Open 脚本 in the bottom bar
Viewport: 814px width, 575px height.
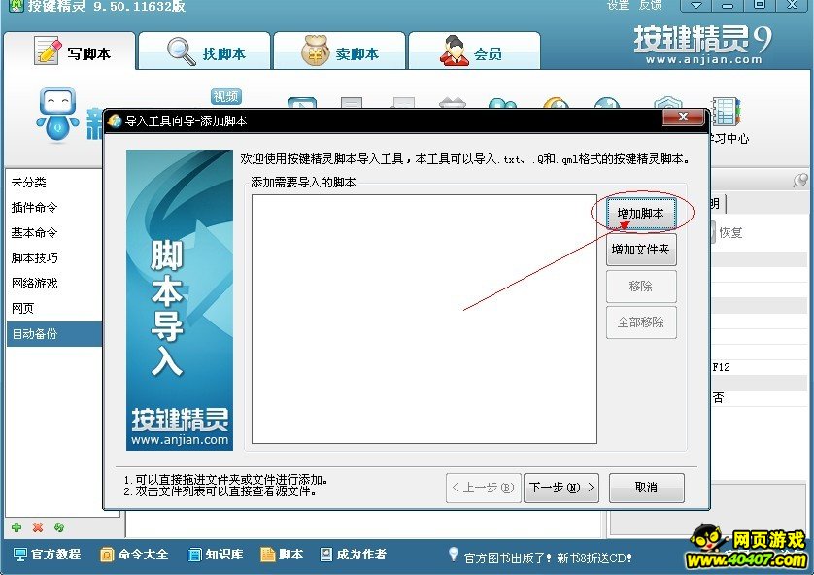(282, 555)
